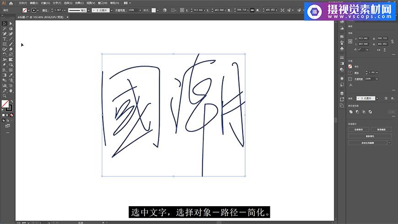Set color mode to None swatch
Viewport: 398px width, 224px height.
[11, 115]
